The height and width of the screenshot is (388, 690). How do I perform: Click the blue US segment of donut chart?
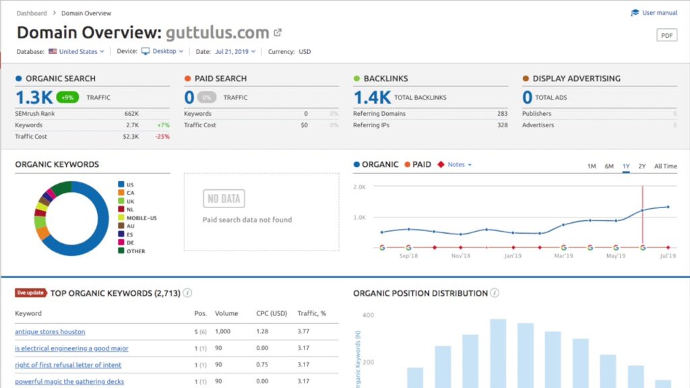[x=102, y=224]
